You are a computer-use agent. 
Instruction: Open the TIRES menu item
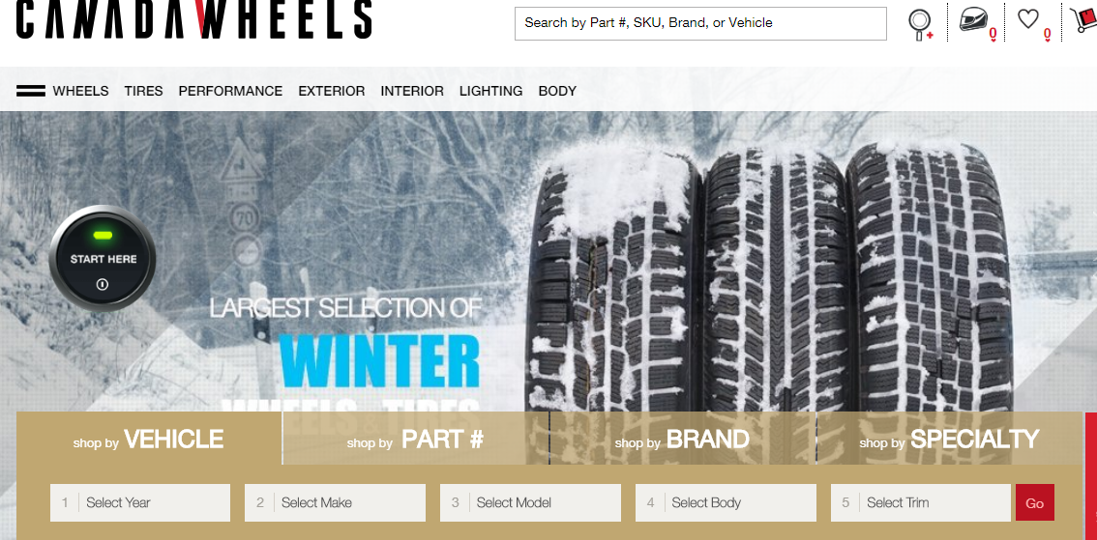click(143, 91)
